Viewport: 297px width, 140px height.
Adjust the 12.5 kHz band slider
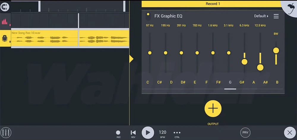(260, 67)
